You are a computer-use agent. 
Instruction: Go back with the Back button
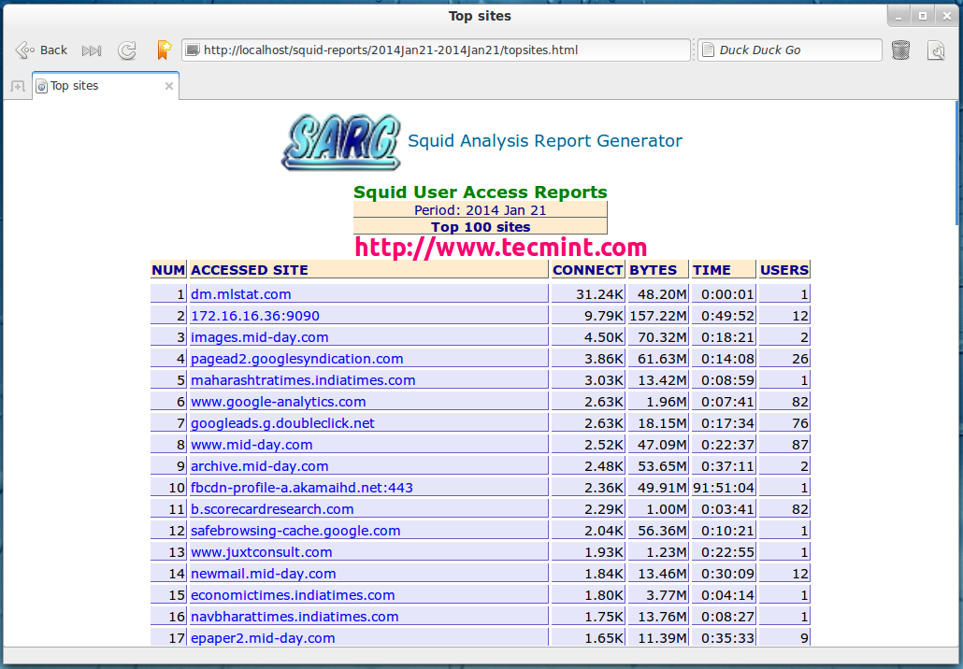(x=40, y=50)
